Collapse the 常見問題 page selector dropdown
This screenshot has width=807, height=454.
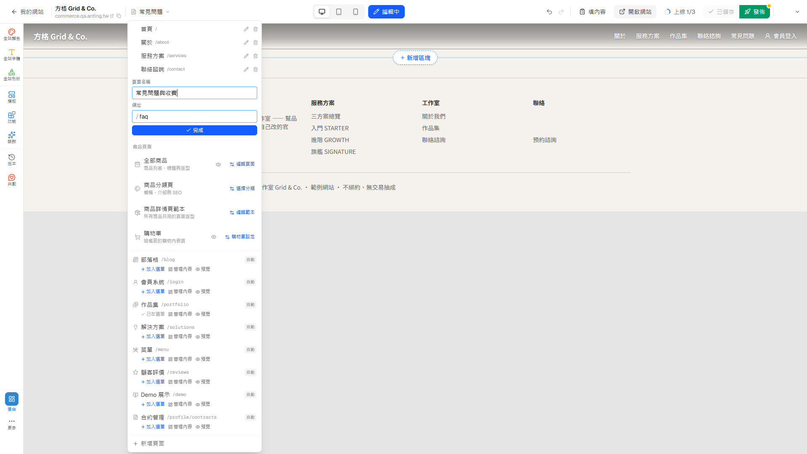pos(150,12)
